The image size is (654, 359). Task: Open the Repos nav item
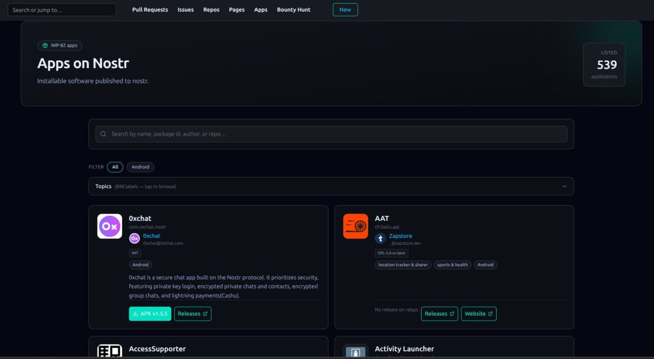click(212, 10)
